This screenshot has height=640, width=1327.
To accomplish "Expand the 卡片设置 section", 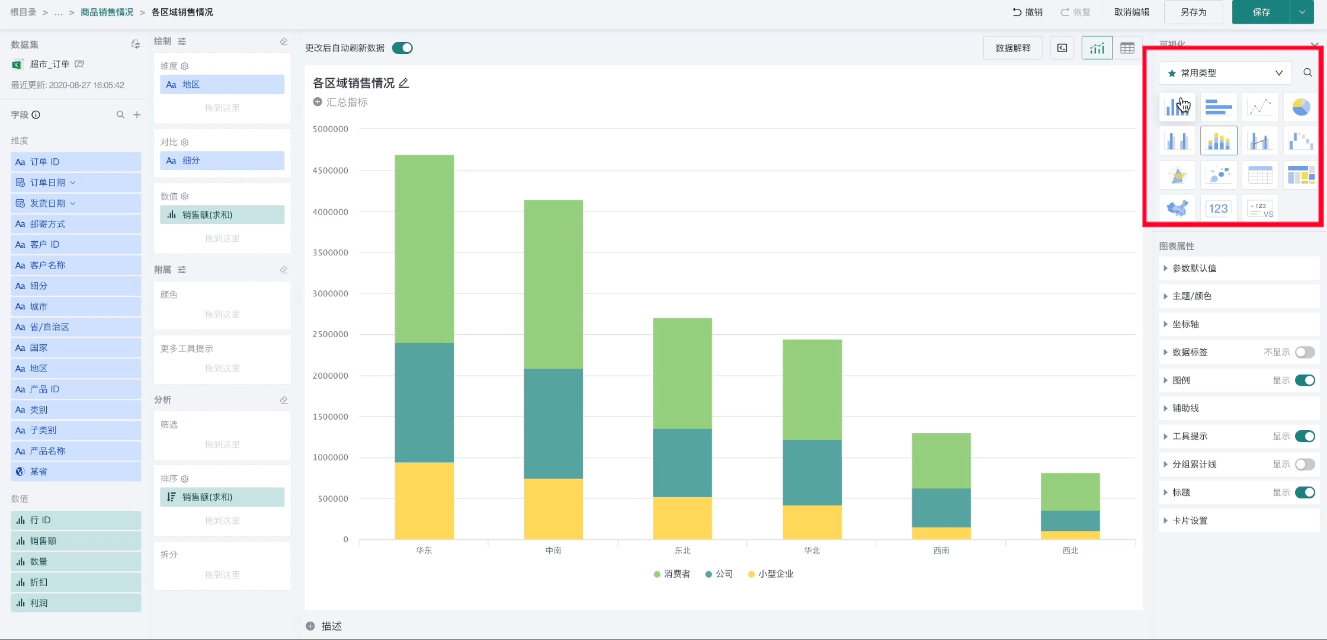I will coord(1239,521).
